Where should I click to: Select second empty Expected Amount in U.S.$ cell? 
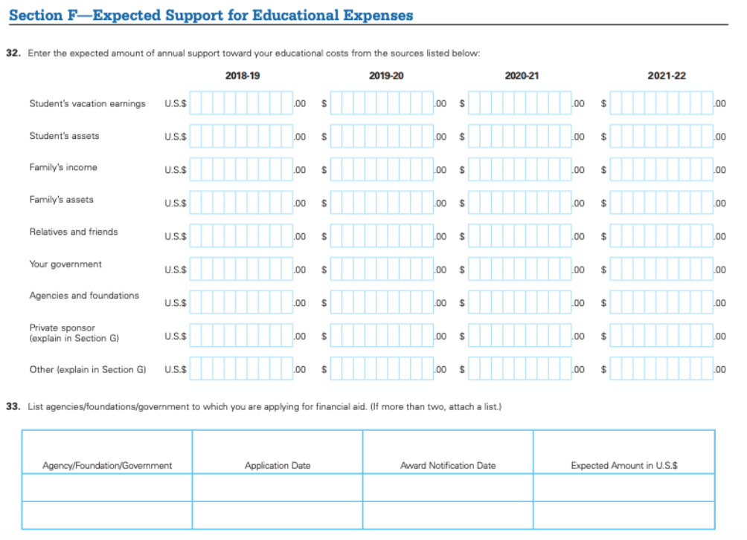point(623,515)
